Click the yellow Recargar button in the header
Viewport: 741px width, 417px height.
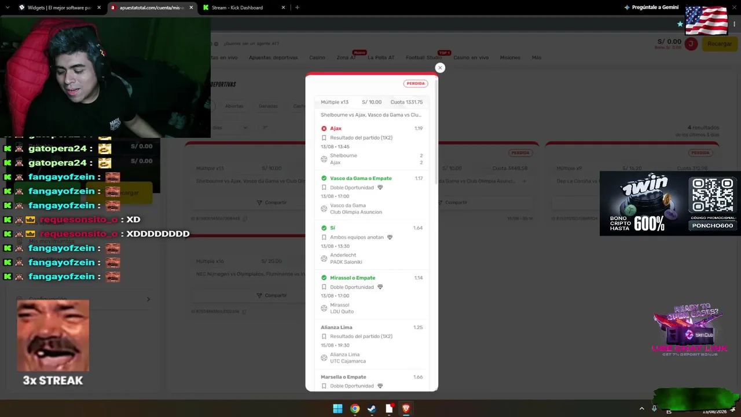point(720,44)
